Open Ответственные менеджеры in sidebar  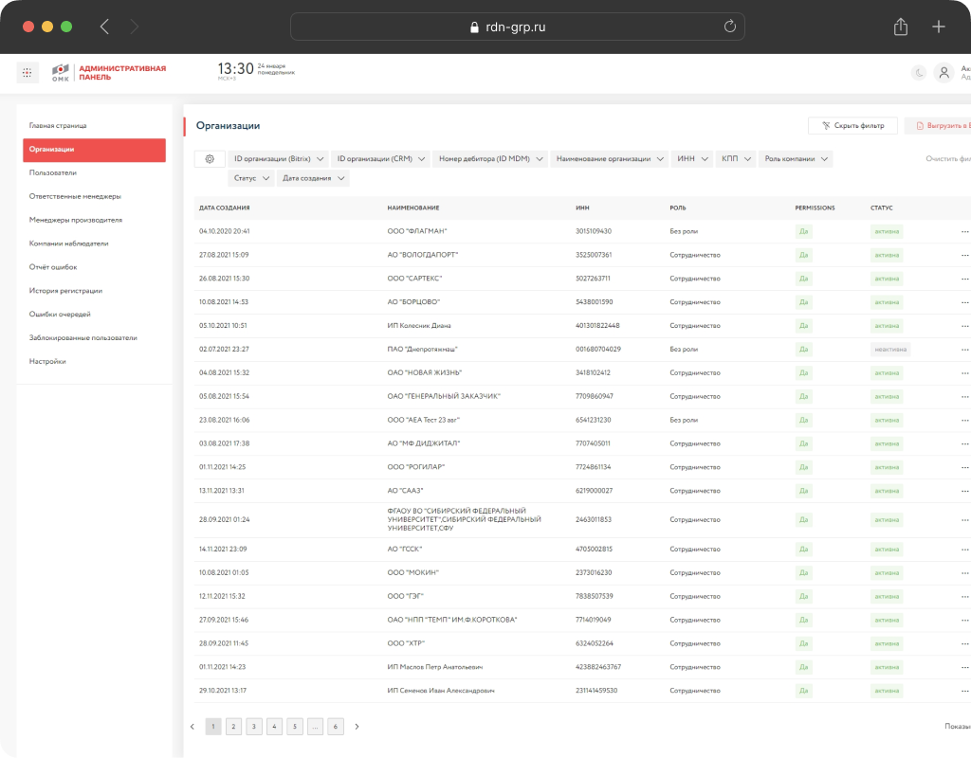click(x=75, y=197)
